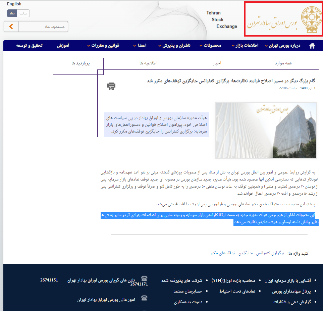Open keyword link برگزاری کنفرانس
323x311 pixels.
pyautogui.click(x=270, y=253)
